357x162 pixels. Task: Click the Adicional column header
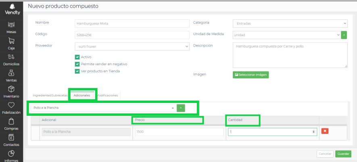coord(49,120)
